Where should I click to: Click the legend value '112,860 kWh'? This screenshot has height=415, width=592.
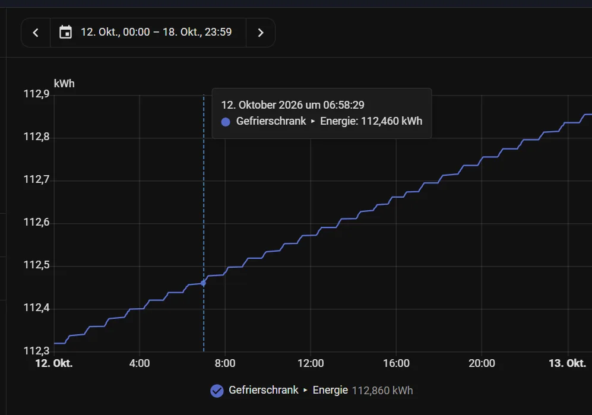(382, 391)
